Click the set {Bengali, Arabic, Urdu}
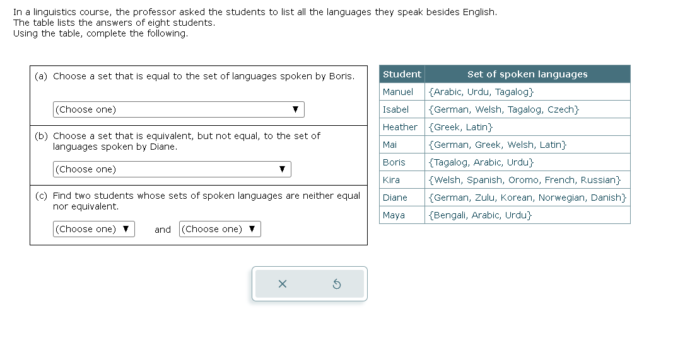673x341 pixels. tap(480, 215)
